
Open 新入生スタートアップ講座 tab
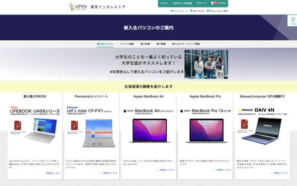[186, 44]
